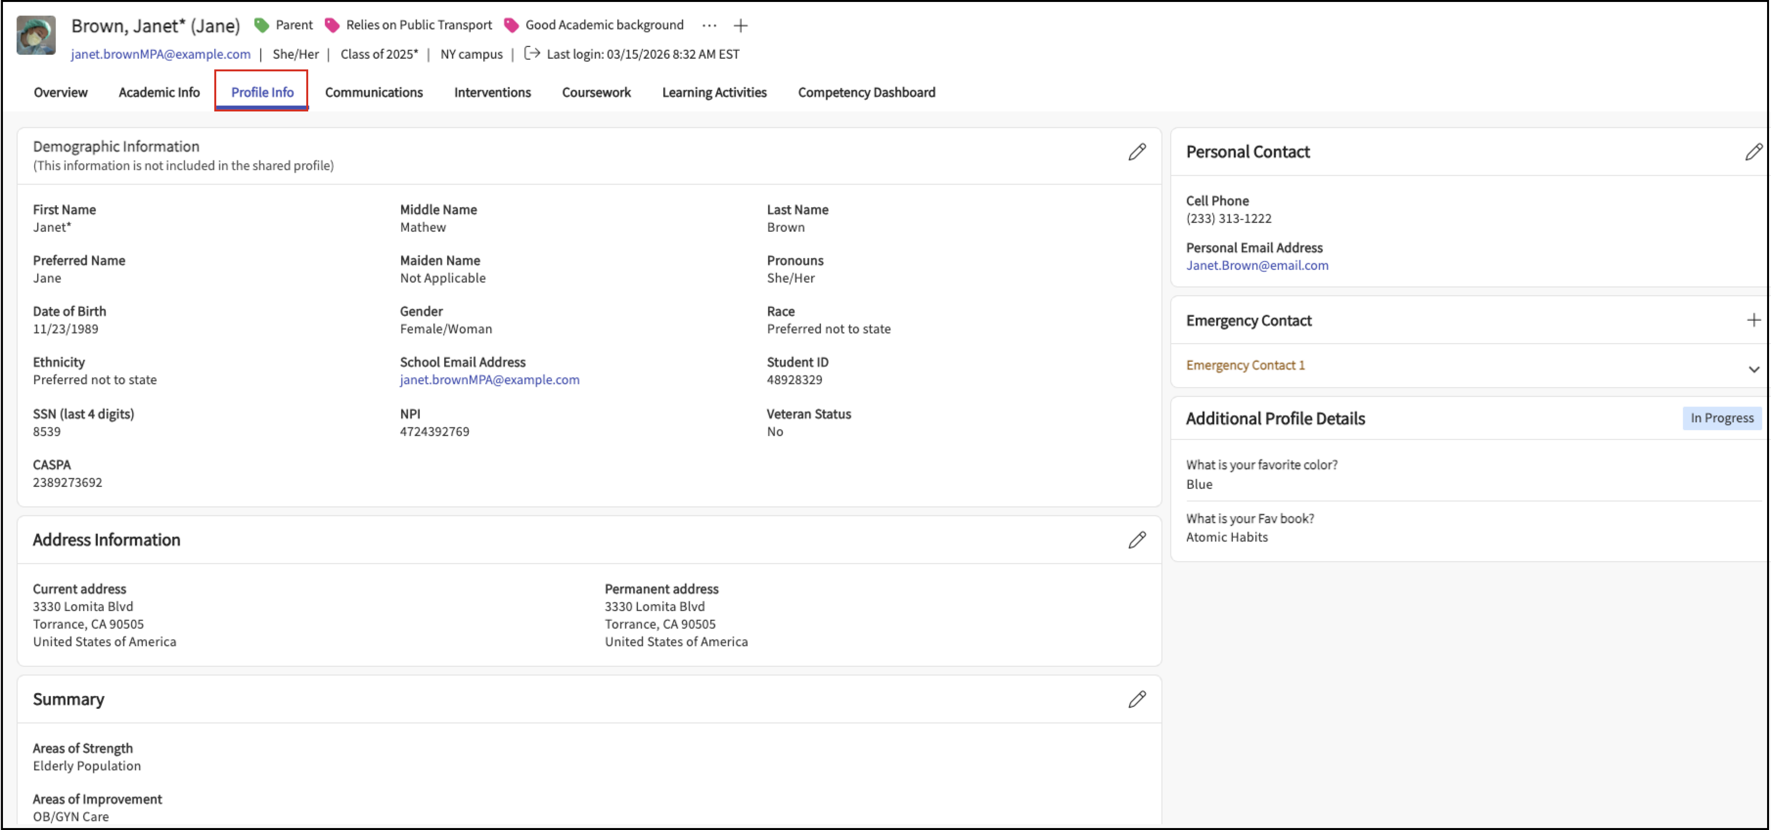Click the green Parent tag icon
The image size is (1771, 830).
[x=261, y=25]
